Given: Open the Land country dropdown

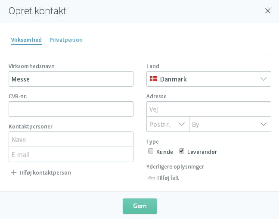Looking at the screenshot, I should tap(209, 79).
